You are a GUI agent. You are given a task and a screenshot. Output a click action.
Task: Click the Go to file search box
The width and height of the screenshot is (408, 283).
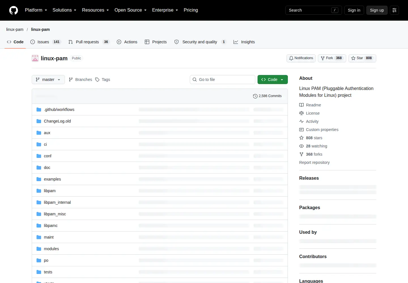tap(222, 80)
